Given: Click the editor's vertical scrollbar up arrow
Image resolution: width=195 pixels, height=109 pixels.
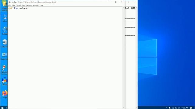Looking at the screenshot, I should coord(124,8).
